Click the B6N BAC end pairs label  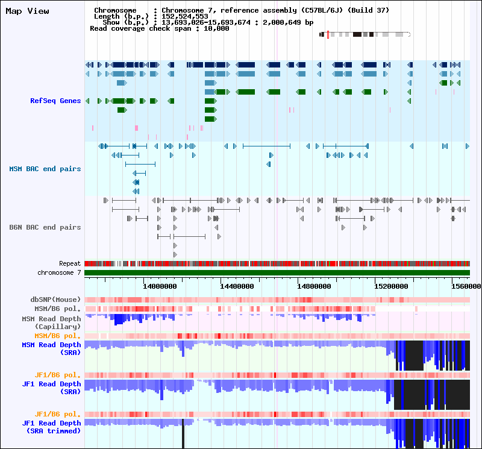click(45, 227)
